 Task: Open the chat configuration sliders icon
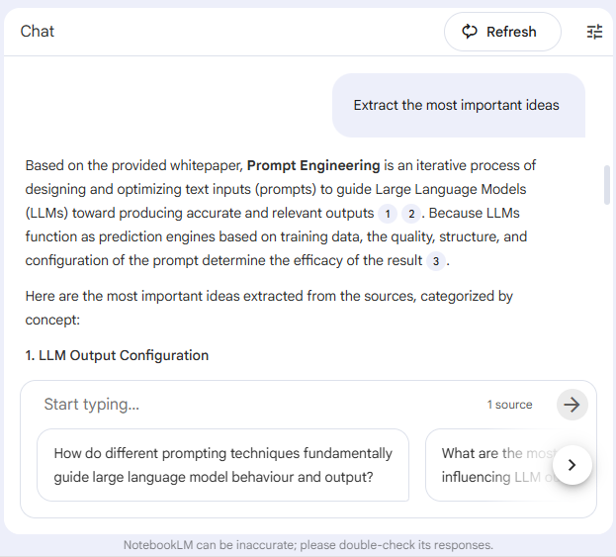(x=594, y=32)
